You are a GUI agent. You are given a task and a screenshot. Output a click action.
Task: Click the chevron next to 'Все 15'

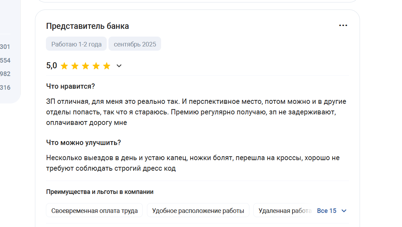(344, 211)
